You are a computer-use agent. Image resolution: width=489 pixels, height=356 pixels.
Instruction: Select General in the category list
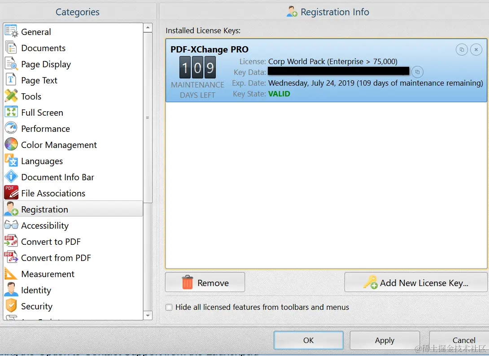[73, 32]
